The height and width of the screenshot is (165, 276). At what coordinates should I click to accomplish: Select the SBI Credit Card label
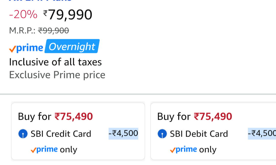click(61, 134)
